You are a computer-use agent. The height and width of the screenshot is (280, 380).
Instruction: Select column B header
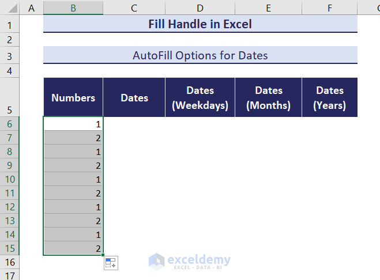pos(73,7)
